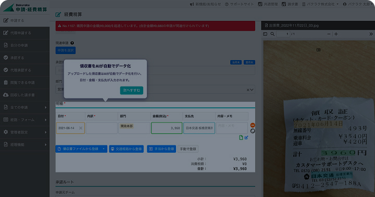Expand 経路・フォーム sidebar submenu
Image resolution: width=375 pixels, height=197 pixels.
tap(24, 120)
